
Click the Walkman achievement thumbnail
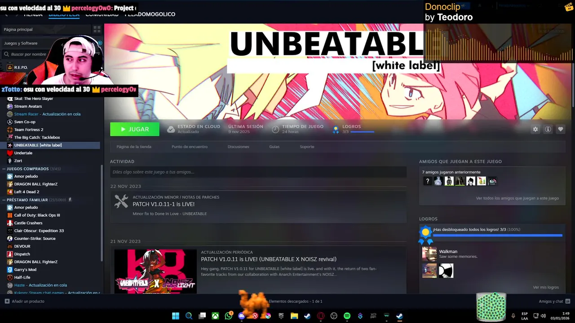click(429, 254)
